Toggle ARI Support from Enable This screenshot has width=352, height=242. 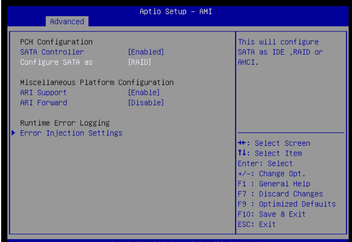click(x=144, y=92)
